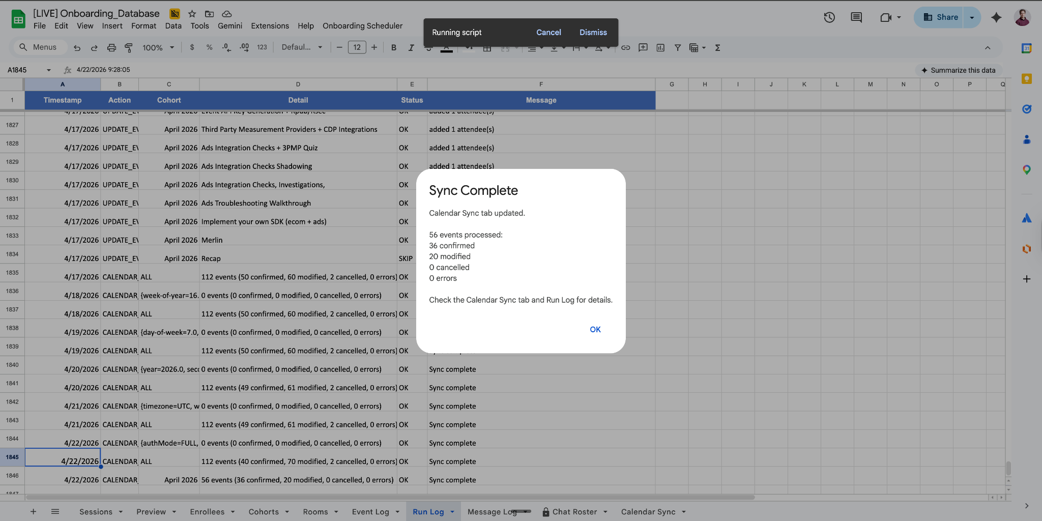Click the Undo icon in toolbar
Viewport: 1042px width, 521px height.
click(x=77, y=47)
